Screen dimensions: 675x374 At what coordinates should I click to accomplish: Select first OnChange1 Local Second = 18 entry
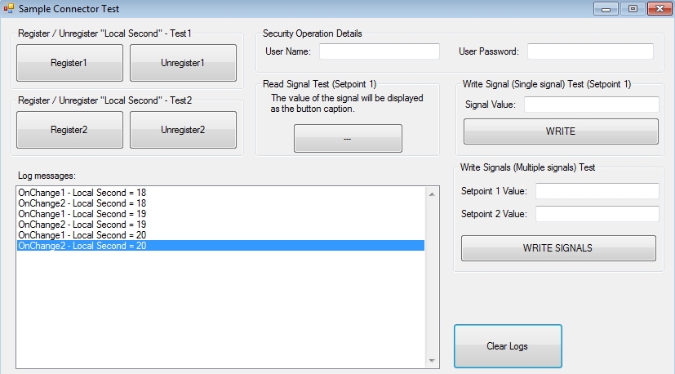(x=82, y=192)
